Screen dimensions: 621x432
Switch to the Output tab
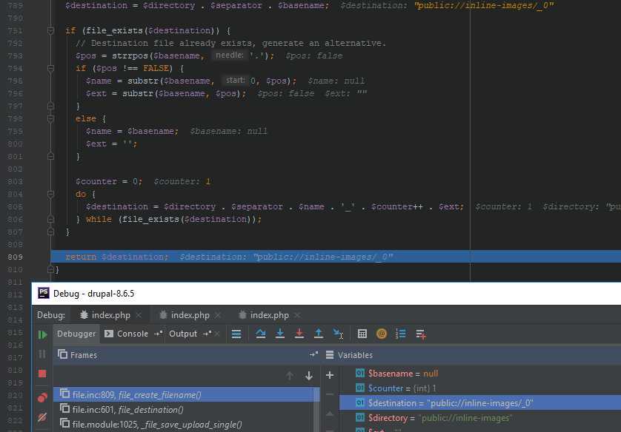click(183, 334)
